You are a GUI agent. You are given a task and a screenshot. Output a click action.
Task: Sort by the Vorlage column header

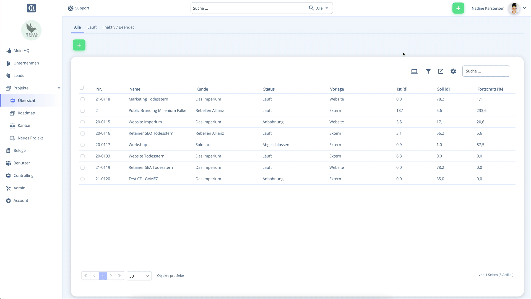tap(337, 89)
